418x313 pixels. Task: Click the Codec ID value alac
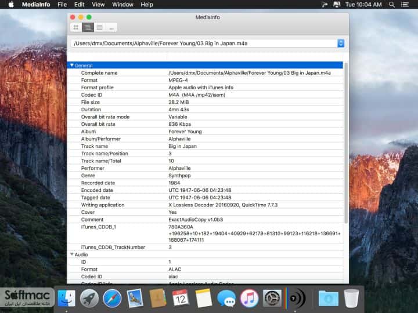(x=173, y=276)
